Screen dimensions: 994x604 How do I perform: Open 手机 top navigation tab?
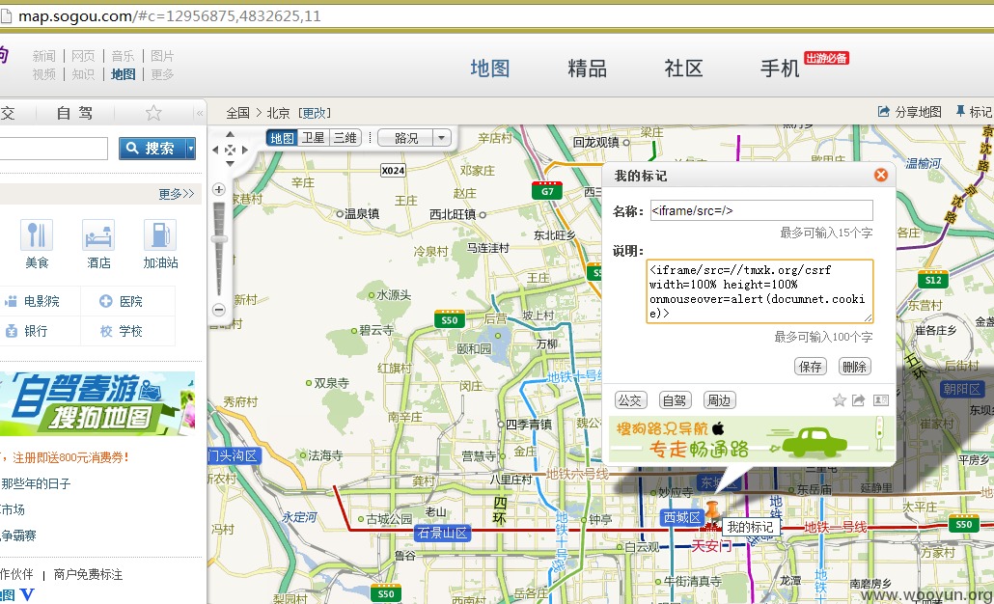[780, 68]
